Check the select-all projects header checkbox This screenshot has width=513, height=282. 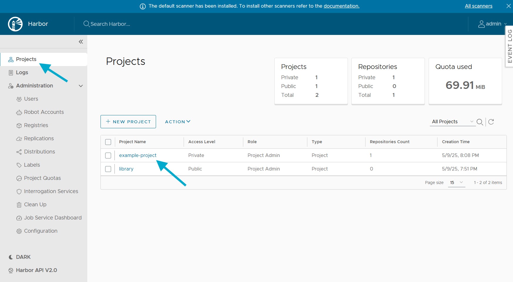coord(108,142)
